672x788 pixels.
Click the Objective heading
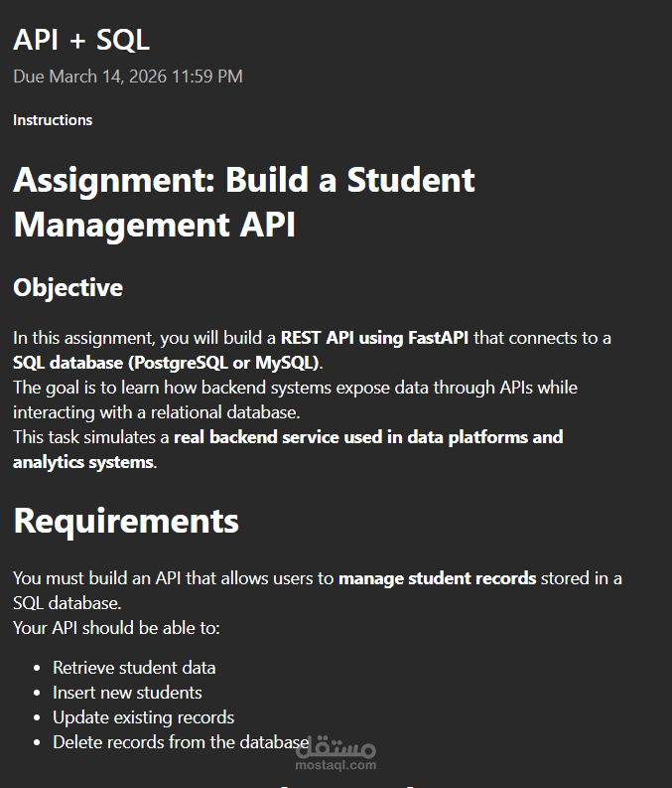pos(68,288)
